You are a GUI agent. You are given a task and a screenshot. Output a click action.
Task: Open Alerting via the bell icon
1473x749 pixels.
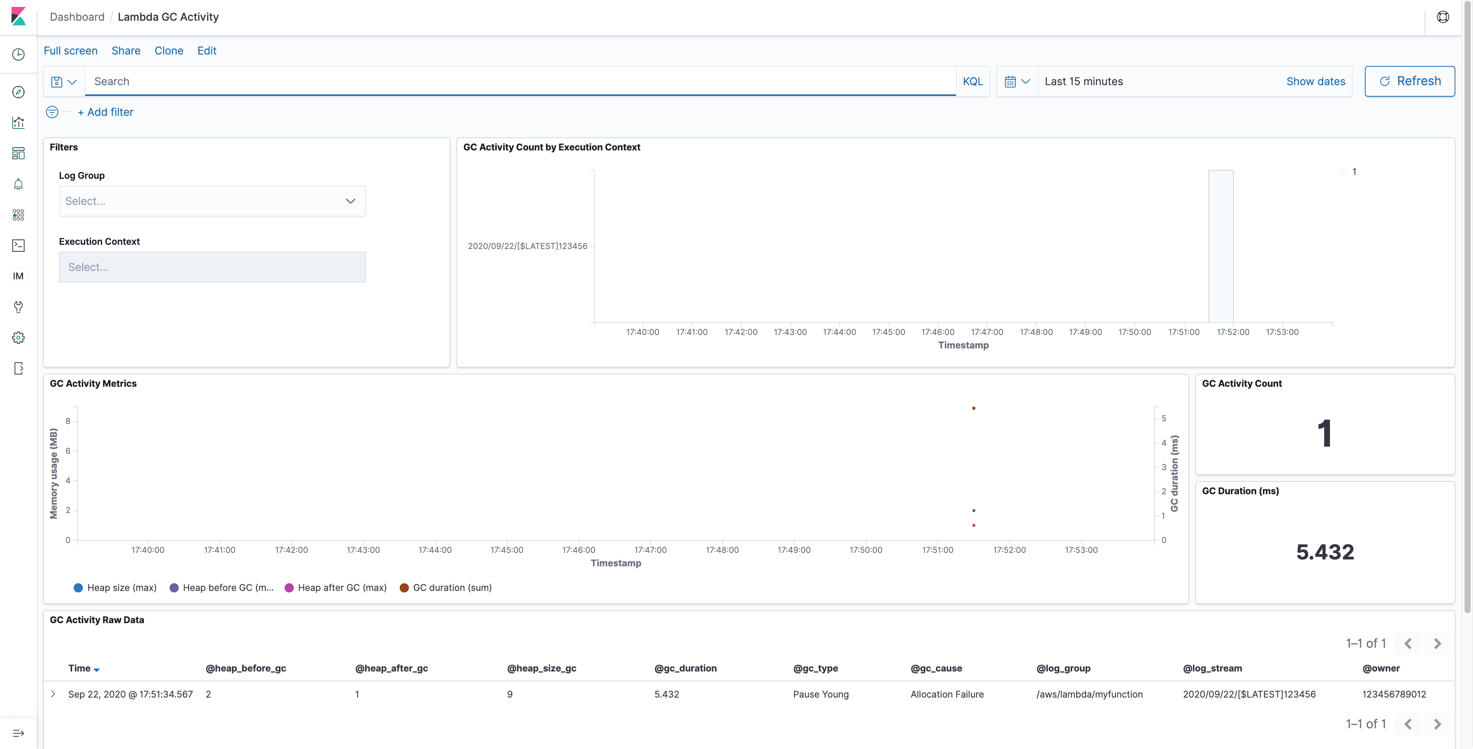[x=18, y=184]
